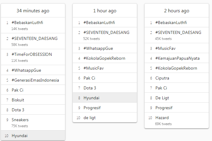Open the #TimeForOBSESSION trend
Screen dimensions: 212x141
pos(33,57)
